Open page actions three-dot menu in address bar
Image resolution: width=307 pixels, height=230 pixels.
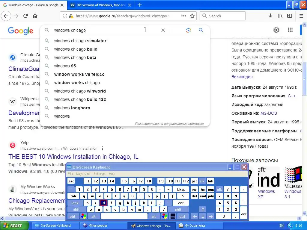tap(184, 16)
